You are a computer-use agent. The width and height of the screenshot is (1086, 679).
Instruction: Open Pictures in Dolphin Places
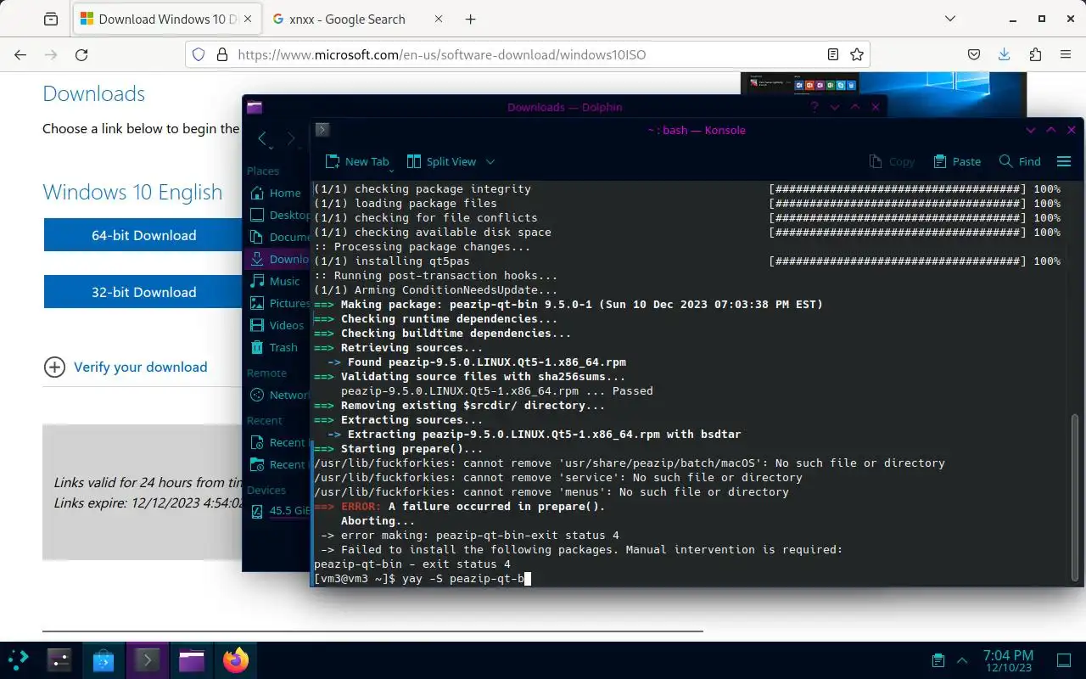point(279,303)
